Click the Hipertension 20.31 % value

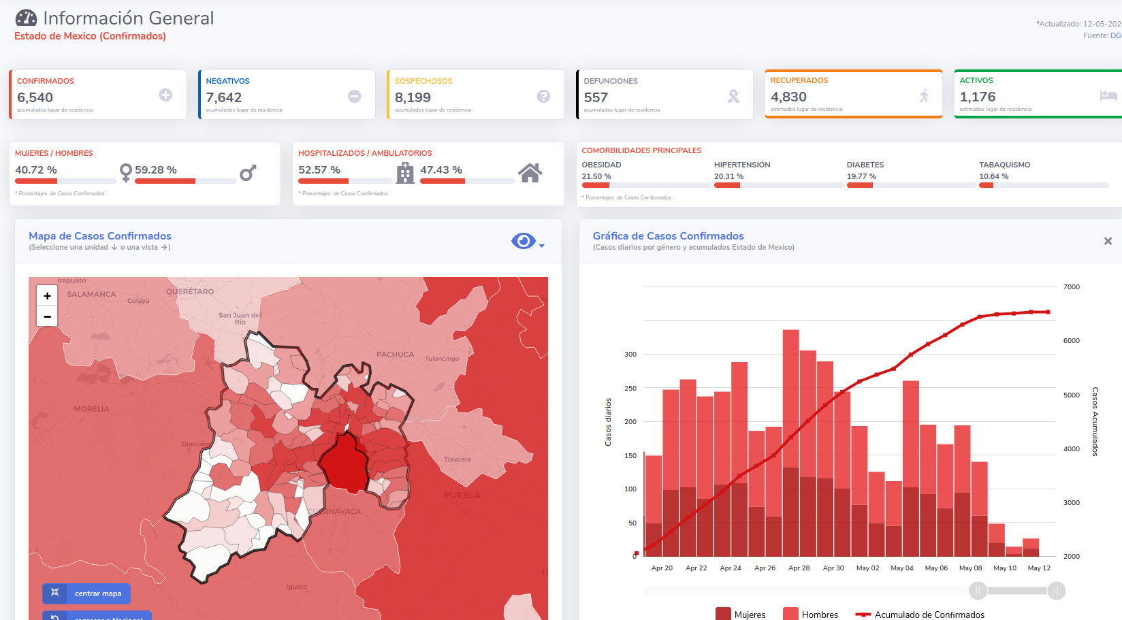tap(728, 176)
